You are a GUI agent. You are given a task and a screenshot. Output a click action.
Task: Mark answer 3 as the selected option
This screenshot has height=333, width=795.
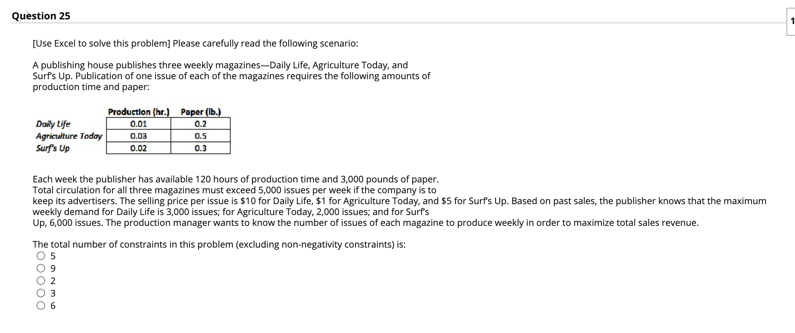(41, 293)
